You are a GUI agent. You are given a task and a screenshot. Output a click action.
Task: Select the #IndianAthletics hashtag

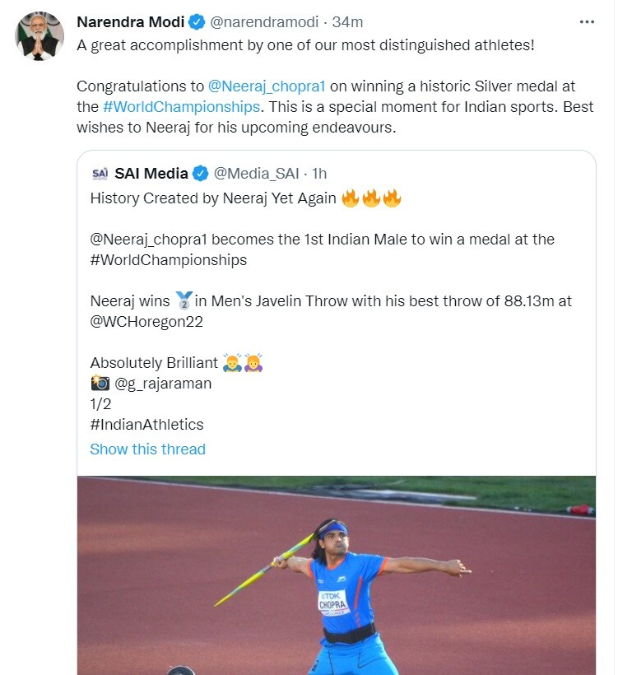[146, 425]
